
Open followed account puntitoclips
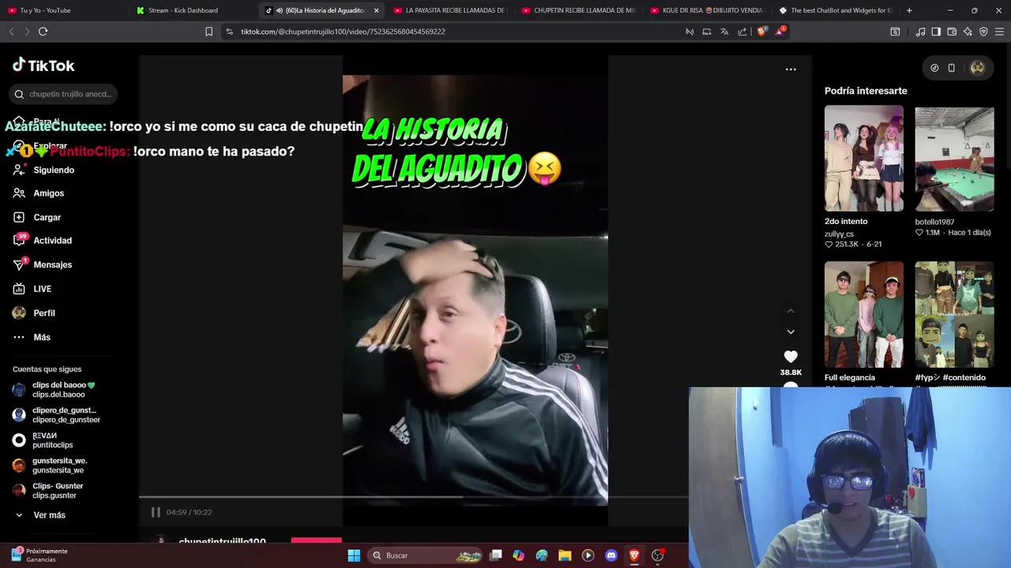(x=43, y=440)
